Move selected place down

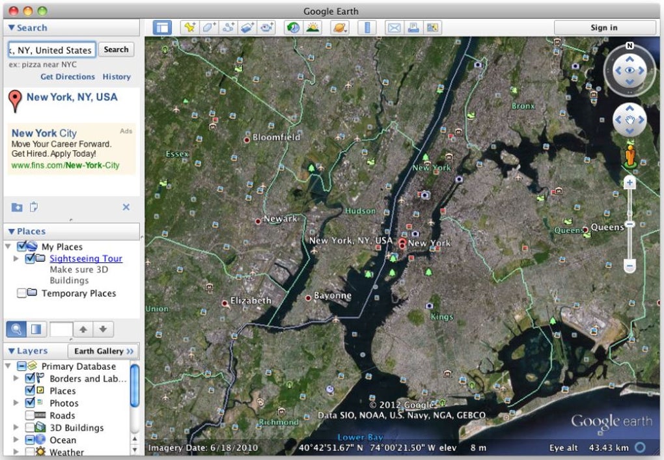coord(103,329)
